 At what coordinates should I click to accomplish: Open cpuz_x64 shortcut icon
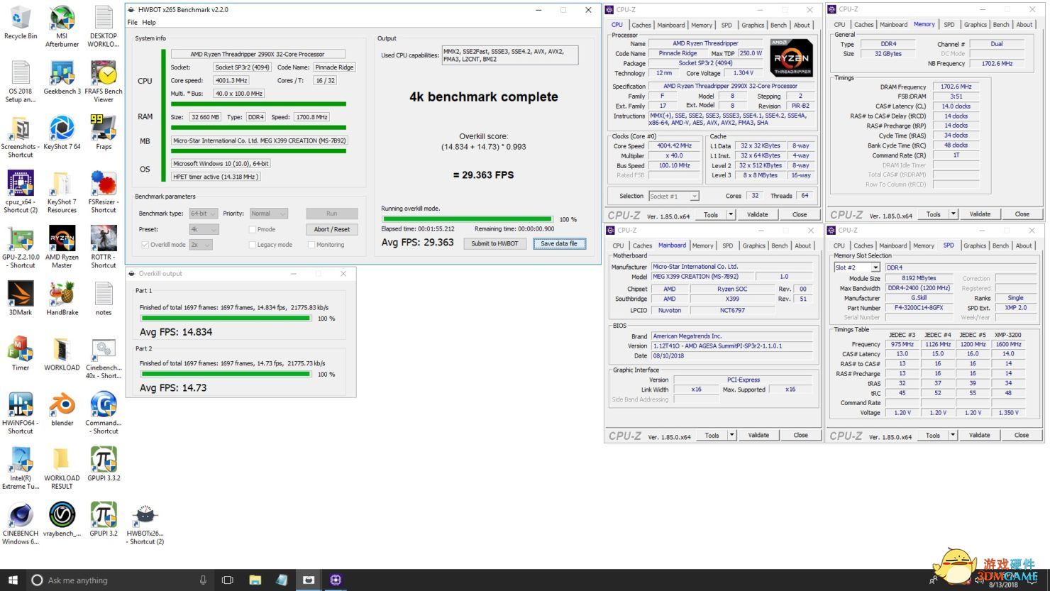click(21, 192)
